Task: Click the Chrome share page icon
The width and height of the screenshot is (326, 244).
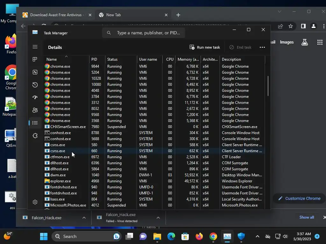Action: 280,26
